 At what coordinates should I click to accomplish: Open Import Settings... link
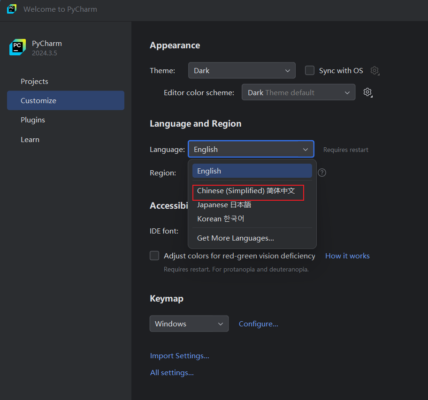[180, 356]
